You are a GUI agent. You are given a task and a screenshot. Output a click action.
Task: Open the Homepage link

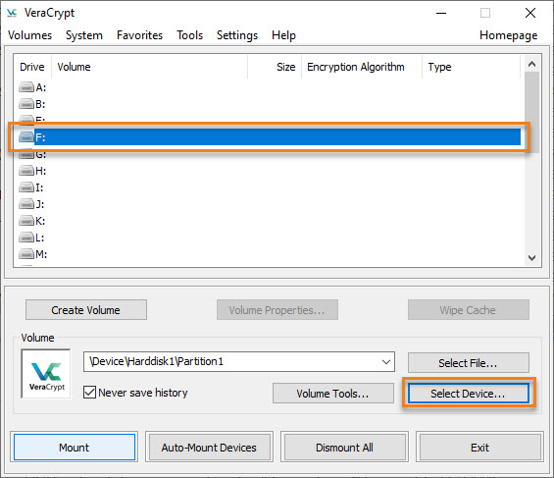coord(509,35)
